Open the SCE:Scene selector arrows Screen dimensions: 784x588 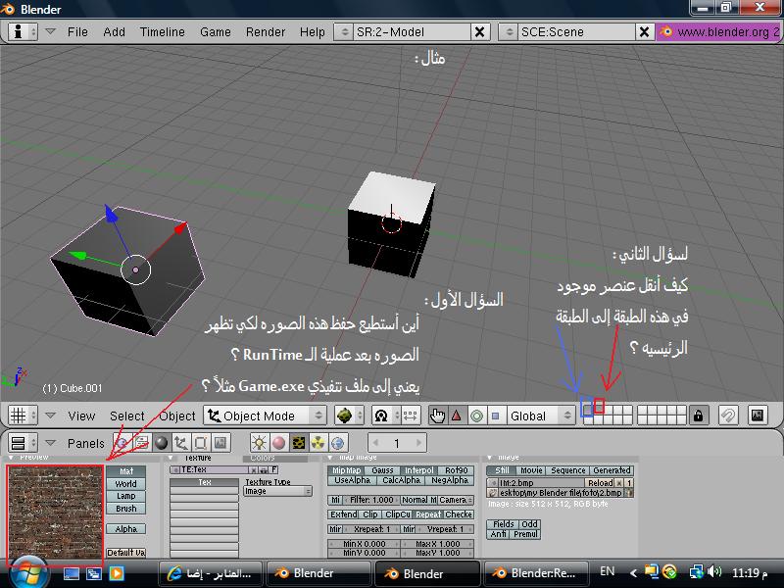(x=509, y=32)
